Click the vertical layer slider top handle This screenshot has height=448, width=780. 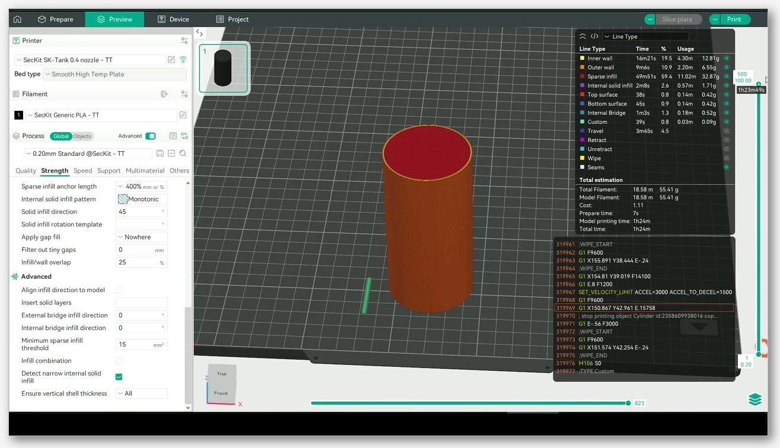(x=758, y=84)
